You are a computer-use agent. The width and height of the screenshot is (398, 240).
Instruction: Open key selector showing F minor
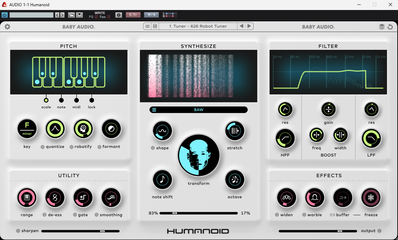[x=27, y=129]
